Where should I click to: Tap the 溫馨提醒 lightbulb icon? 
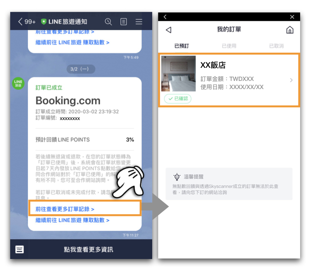pos(177,177)
